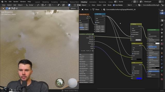Toggle Clamp checkbox in Map Range node
This screenshot has height=92, width=165.
[x=96, y=22]
